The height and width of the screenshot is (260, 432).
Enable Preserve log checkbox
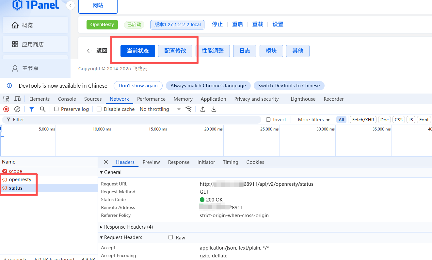click(x=56, y=109)
